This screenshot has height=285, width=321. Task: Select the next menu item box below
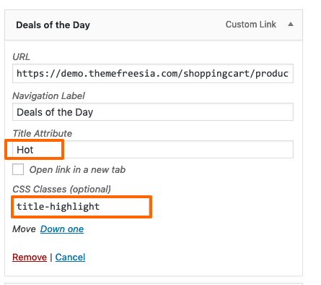click(x=154, y=284)
